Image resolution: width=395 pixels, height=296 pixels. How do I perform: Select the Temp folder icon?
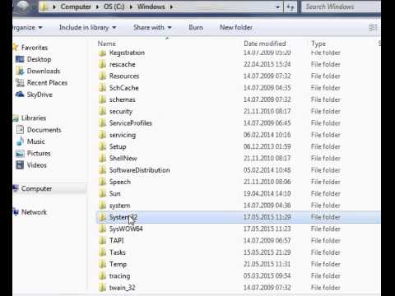pos(103,264)
